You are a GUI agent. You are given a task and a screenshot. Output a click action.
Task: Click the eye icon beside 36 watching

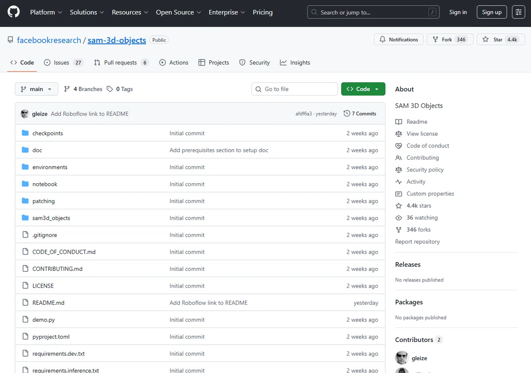(399, 218)
